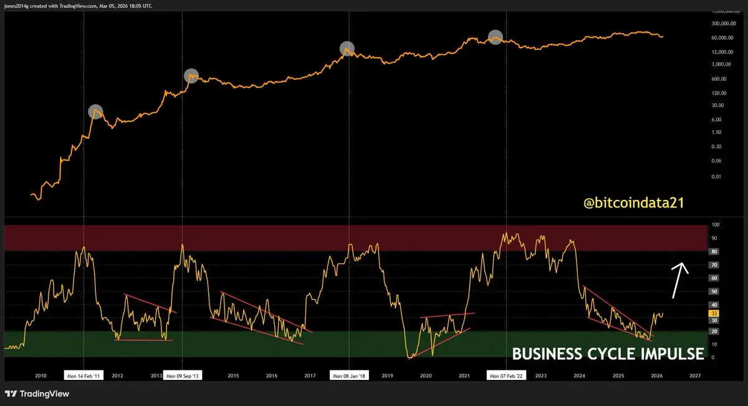Select the 'Mon 09 Sep '13' date label
Screen dimensions: 748x406
tap(183, 375)
